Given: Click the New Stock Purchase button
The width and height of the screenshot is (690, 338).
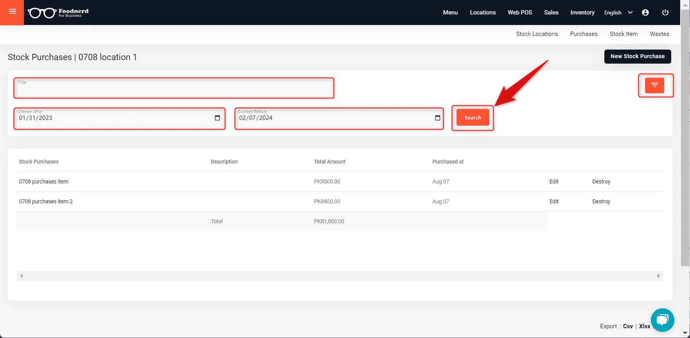Looking at the screenshot, I should pos(638,56).
